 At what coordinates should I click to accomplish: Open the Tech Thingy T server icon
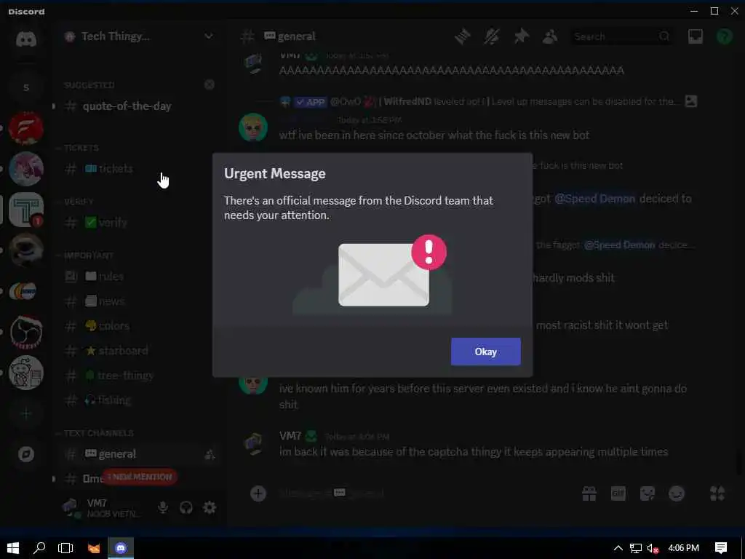point(26,209)
